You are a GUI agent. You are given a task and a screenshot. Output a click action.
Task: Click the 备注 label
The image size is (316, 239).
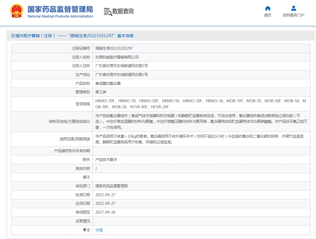86,177
